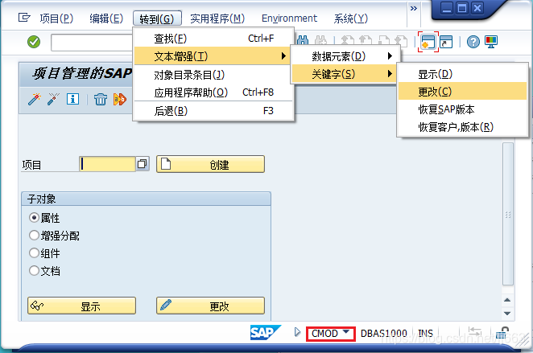Choose 更改(C) in keyword submenu
Viewport: 533px width, 353px height.
pos(462,92)
